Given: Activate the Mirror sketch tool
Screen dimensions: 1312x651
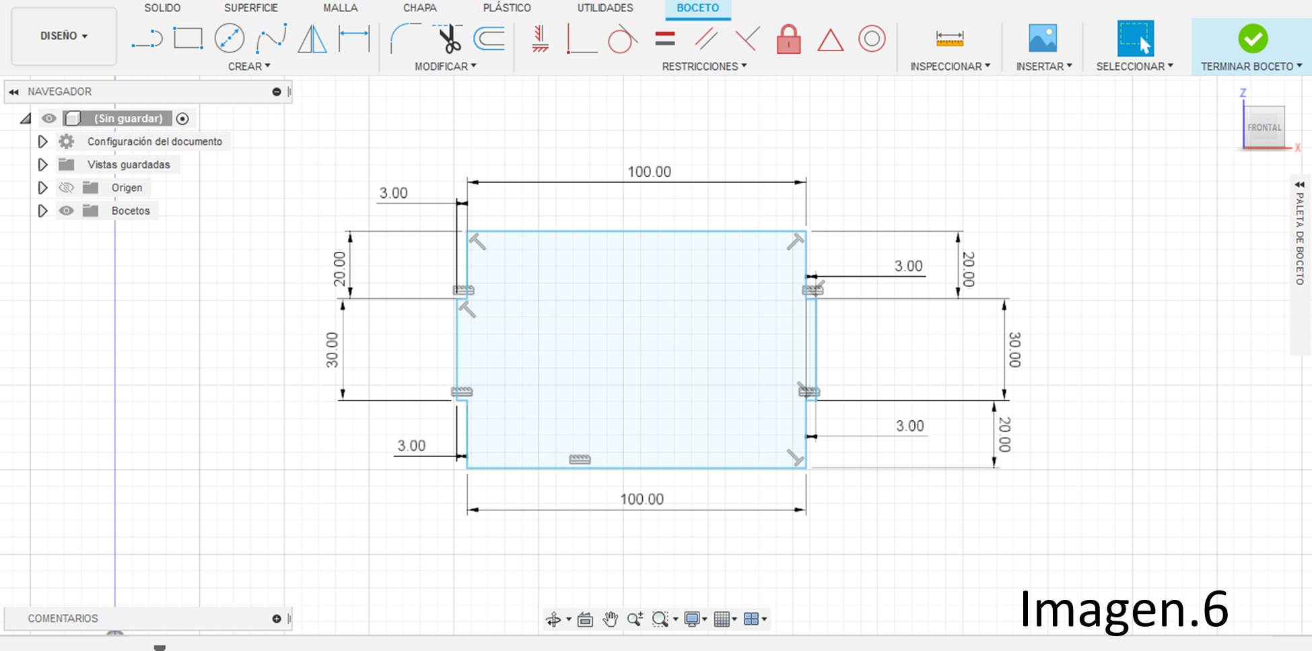Looking at the screenshot, I should click(312, 38).
